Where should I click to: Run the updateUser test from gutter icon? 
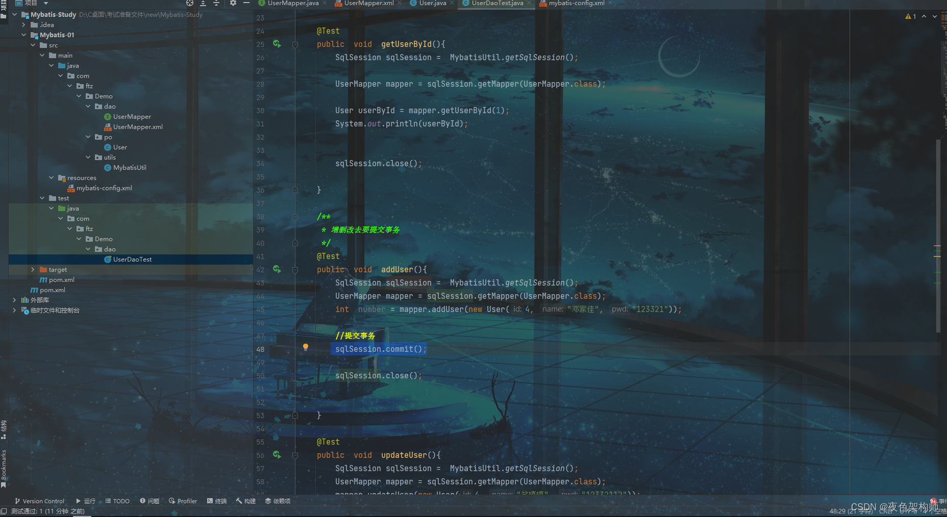277,455
